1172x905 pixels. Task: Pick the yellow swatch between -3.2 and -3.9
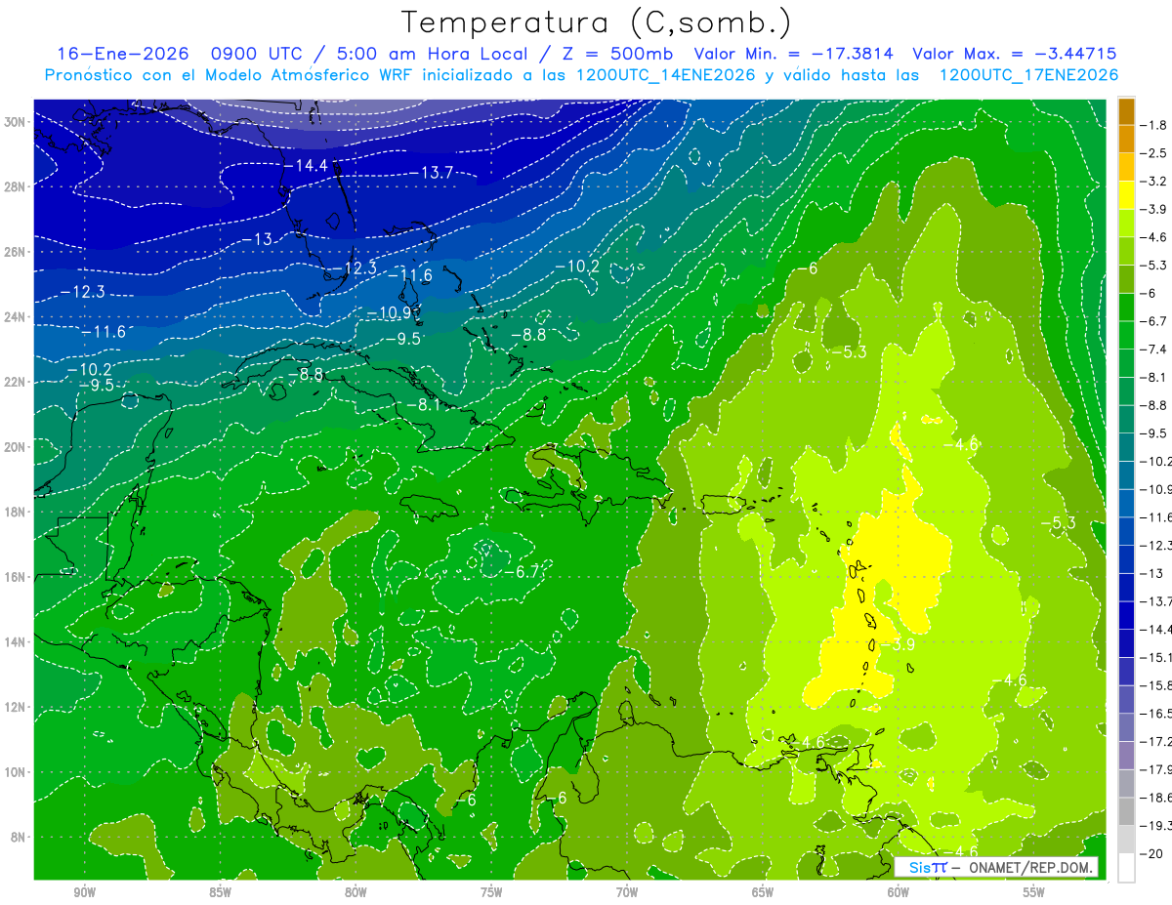(1126, 195)
